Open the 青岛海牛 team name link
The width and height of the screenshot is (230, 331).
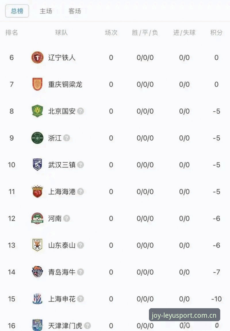pyautogui.click(x=62, y=272)
